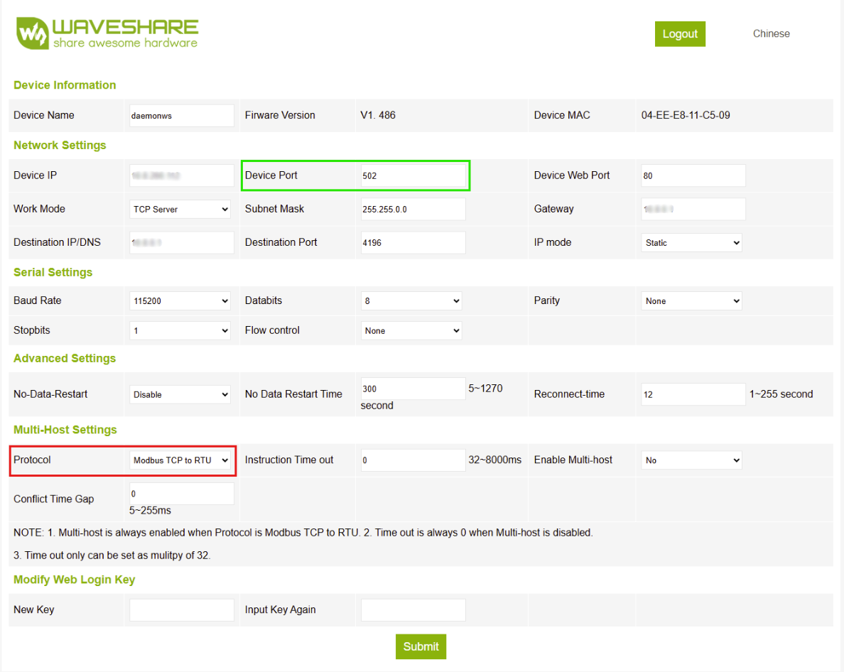
Task: Select the Protocol dropdown
Action: [180, 460]
